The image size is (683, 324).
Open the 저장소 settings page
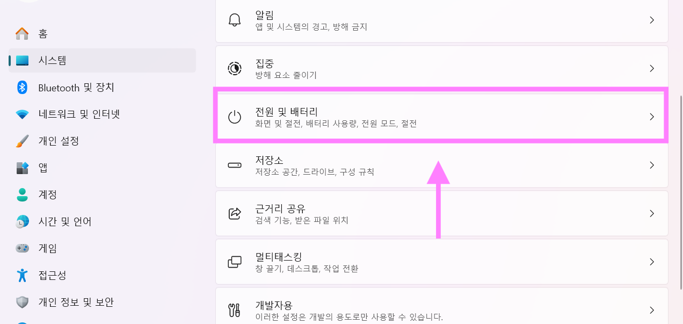(x=376, y=165)
